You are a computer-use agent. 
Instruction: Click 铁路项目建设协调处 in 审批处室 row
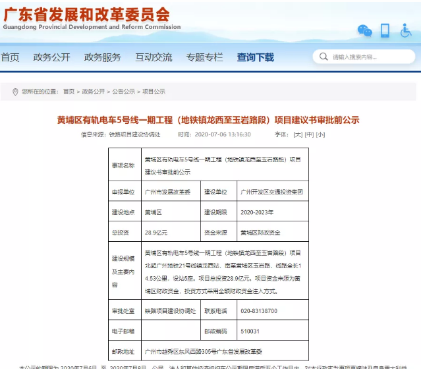point(171,311)
